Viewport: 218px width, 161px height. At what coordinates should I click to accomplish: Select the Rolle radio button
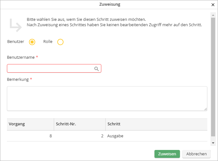60,42
